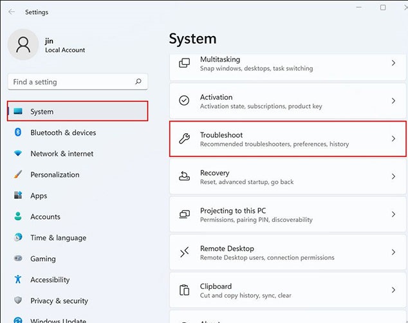
Task: Click the Activation checkmark circle icon
Action: (x=184, y=100)
